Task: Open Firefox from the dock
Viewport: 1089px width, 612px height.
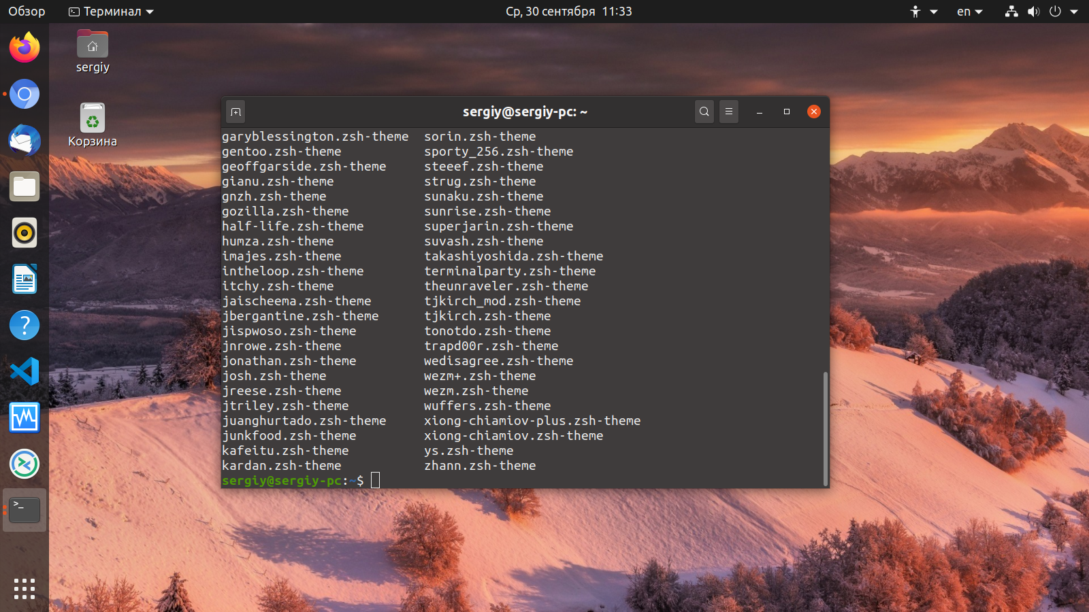Action: point(25,48)
